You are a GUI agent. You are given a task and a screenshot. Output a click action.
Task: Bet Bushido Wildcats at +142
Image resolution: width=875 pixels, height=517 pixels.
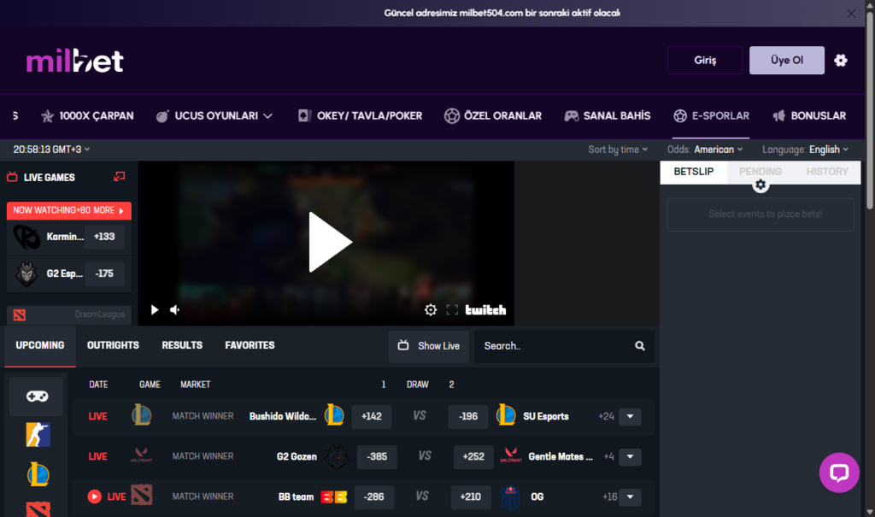point(372,416)
